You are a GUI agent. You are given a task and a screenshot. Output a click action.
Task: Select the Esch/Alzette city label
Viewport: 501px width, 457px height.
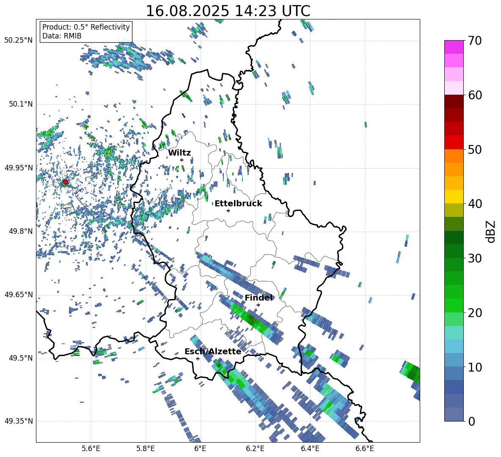click(x=213, y=352)
